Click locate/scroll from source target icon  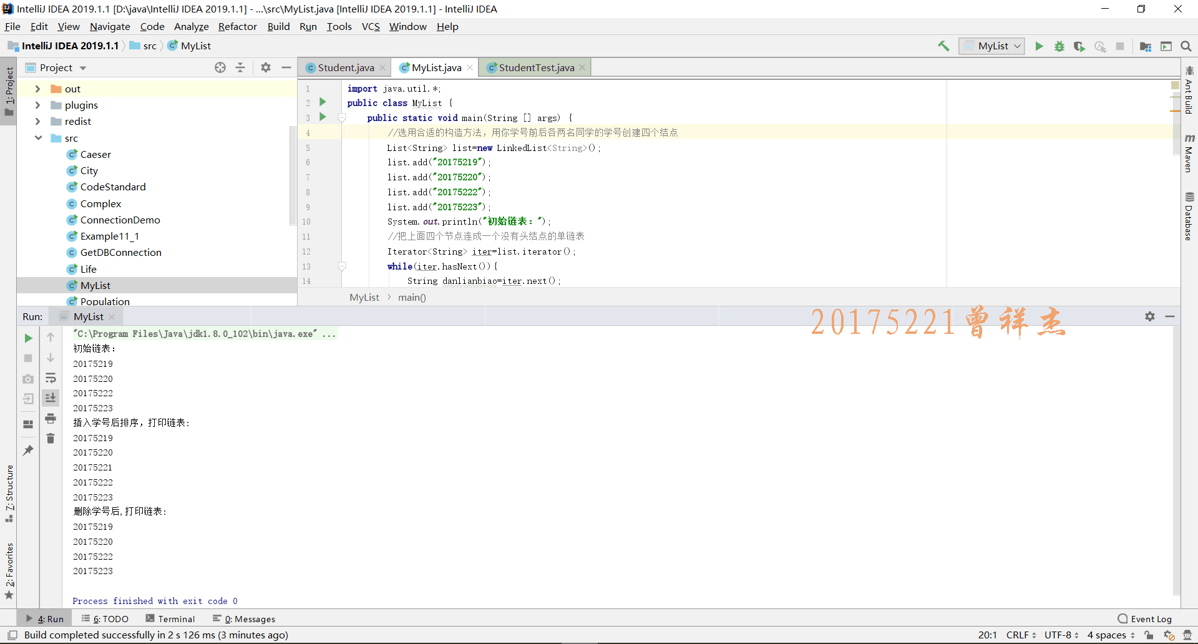click(220, 67)
